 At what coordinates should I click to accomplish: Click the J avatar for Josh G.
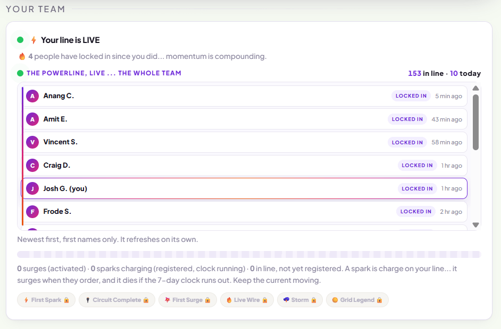32,188
